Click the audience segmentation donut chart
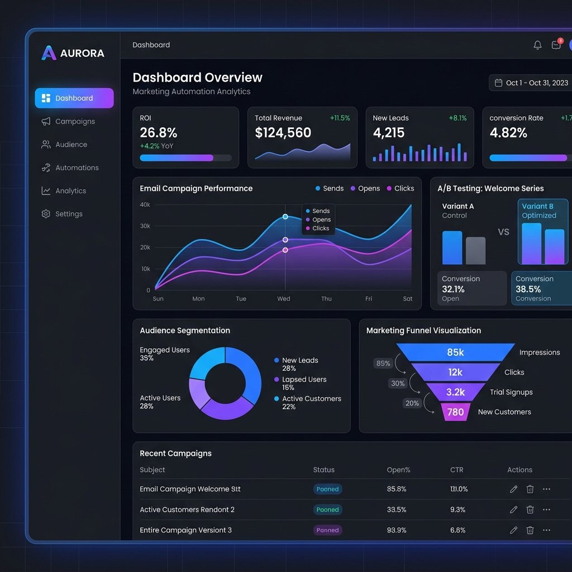 pyautogui.click(x=225, y=383)
